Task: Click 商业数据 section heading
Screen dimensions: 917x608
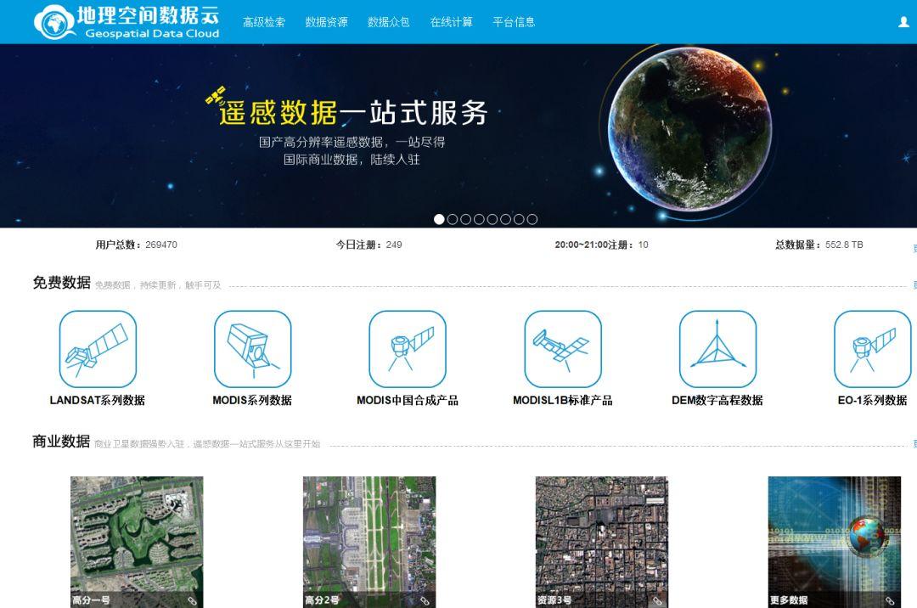Action: click(x=61, y=442)
